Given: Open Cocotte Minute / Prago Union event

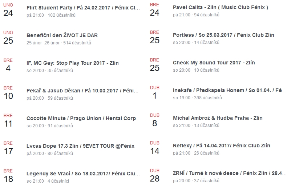Looking at the screenshot, I should pos(84,119).
